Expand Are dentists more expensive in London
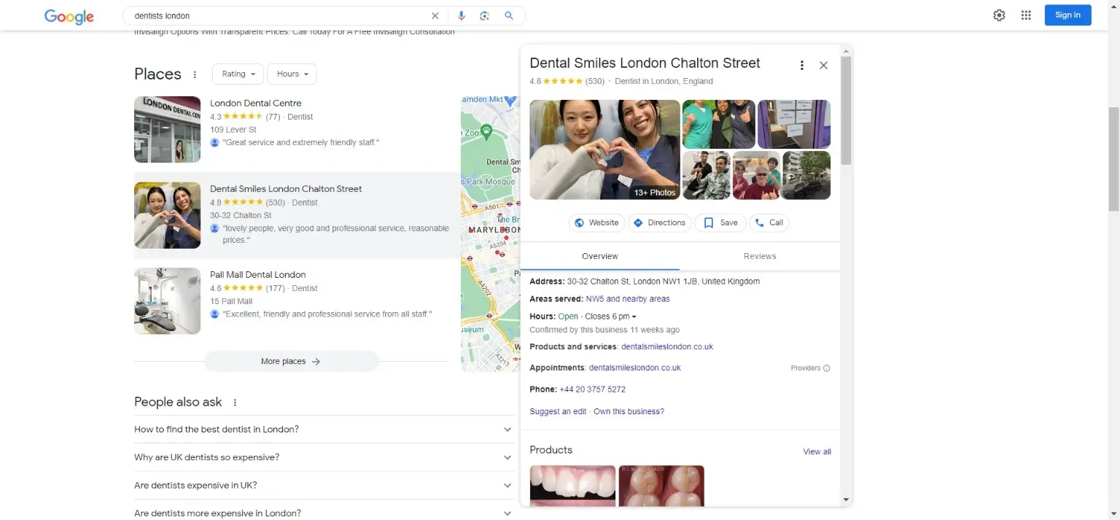The height and width of the screenshot is (520, 1120). [323, 513]
